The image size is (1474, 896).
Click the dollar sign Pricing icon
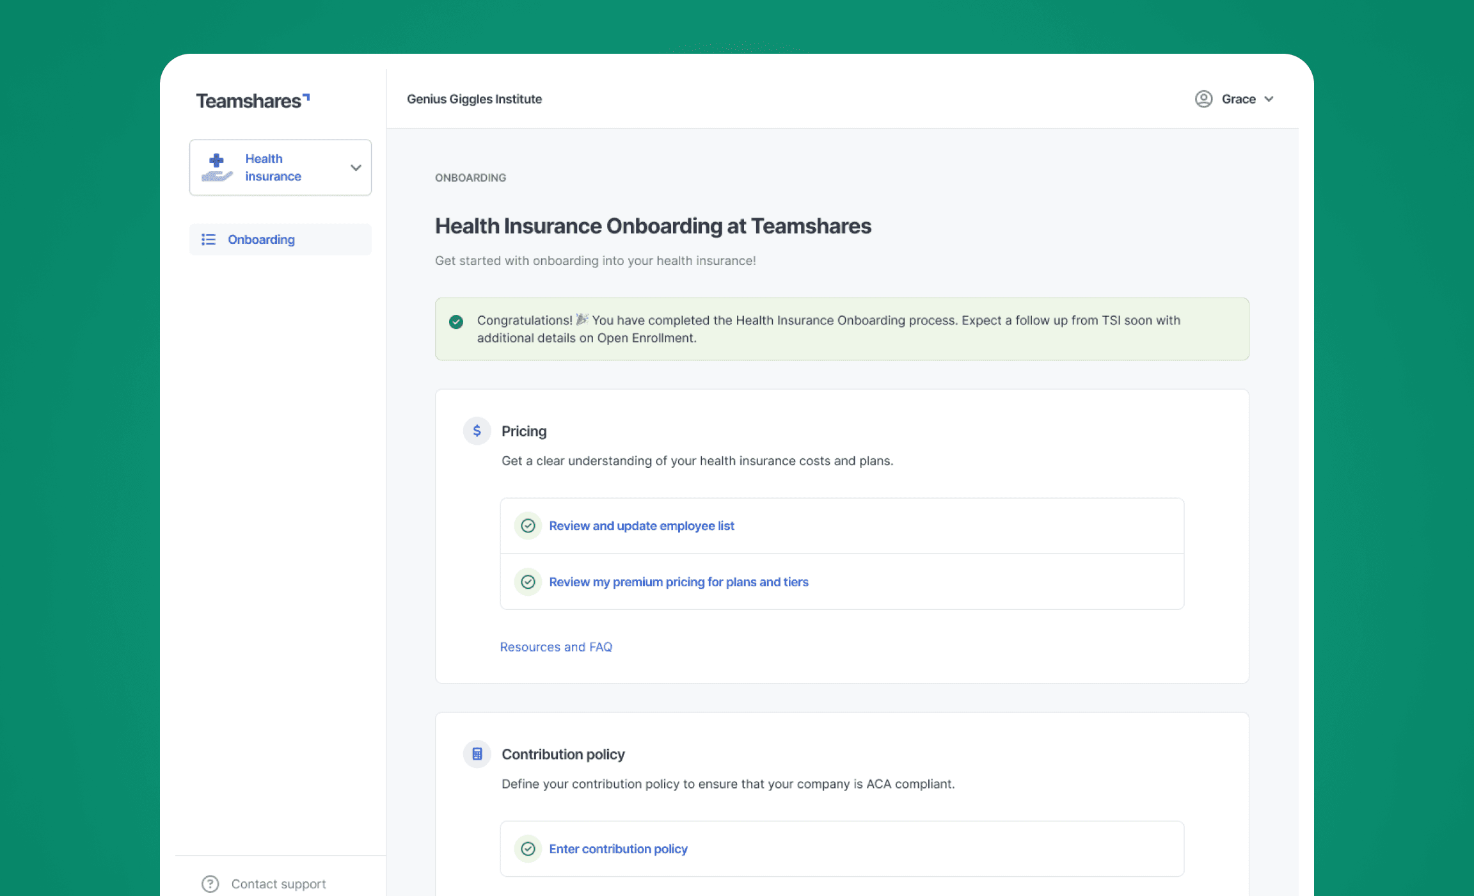[x=477, y=431]
